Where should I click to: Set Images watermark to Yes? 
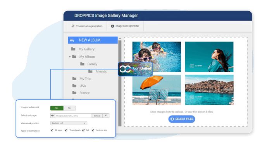coord(57,108)
